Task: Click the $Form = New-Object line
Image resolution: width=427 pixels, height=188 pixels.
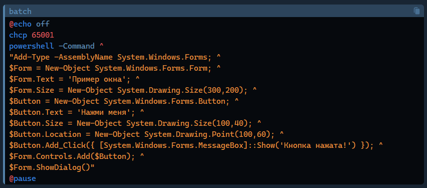Action: point(115,68)
